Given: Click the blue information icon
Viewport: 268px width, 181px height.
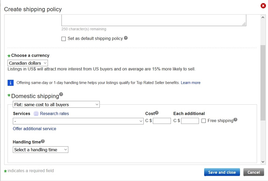Looking at the screenshot, I should tap(10, 83).
